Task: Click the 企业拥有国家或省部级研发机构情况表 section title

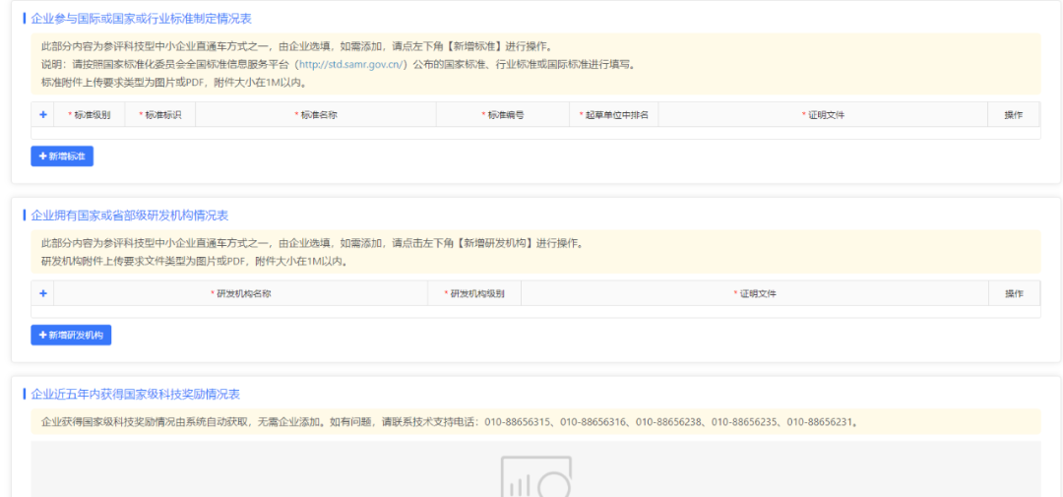Action: 129,215
